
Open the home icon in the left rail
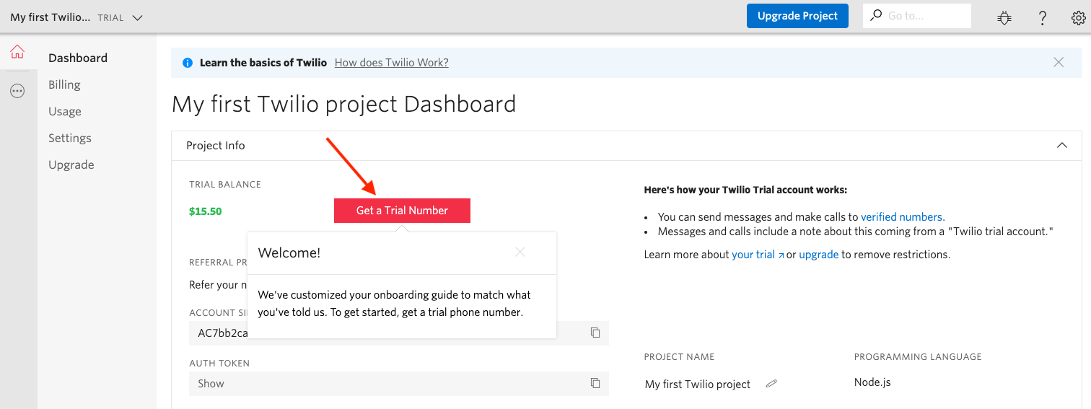click(x=17, y=52)
